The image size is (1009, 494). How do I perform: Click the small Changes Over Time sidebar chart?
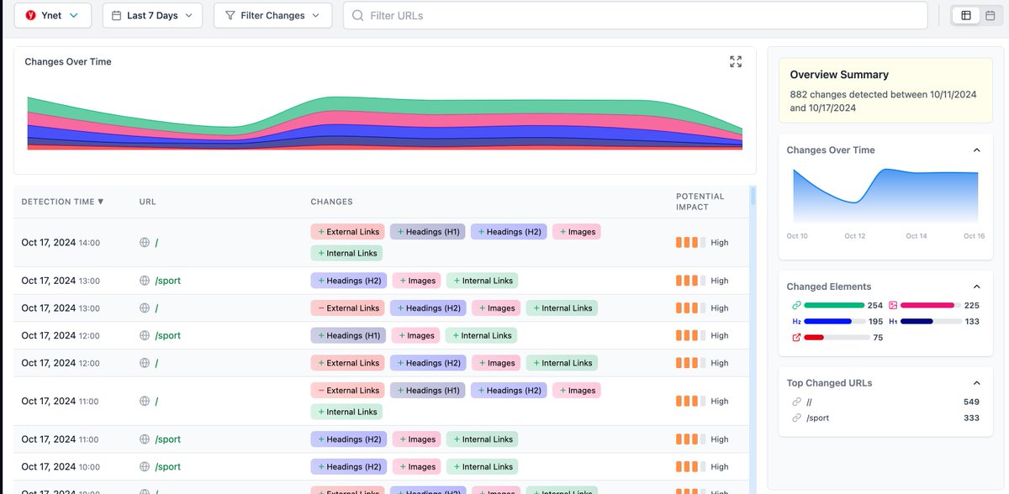point(885,197)
